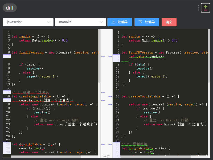Click left 'console.log(`创建一个过渡表`)' line
This screenshot has width=213, height=160.
point(46,100)
